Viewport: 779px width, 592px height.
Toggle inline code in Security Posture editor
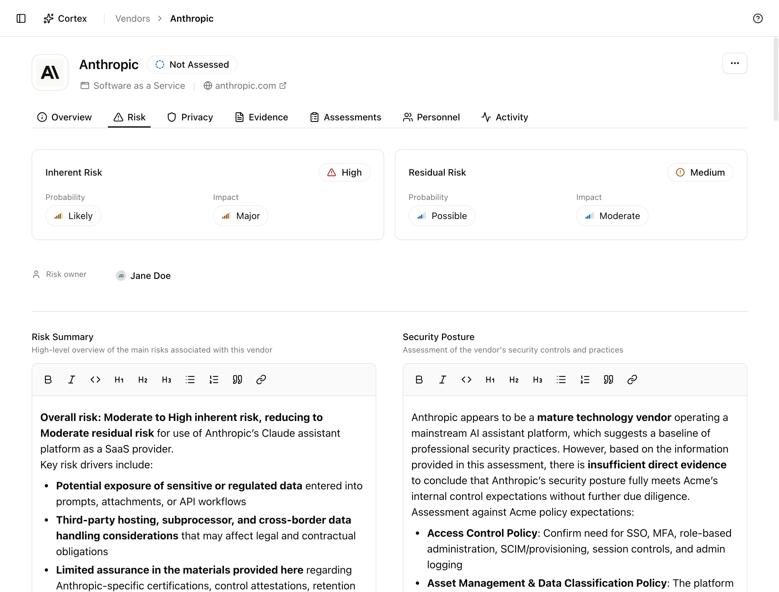[x=466, y=380]
